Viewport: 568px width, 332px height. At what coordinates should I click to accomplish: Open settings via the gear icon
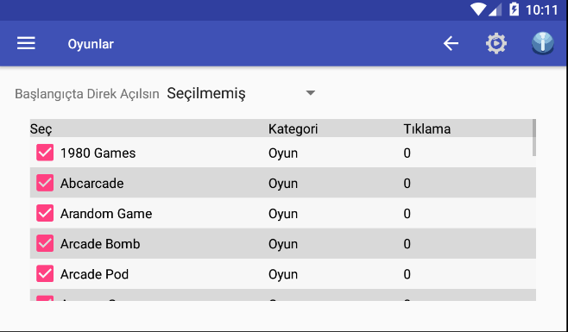pyautogui.click(x=496, y=43)
